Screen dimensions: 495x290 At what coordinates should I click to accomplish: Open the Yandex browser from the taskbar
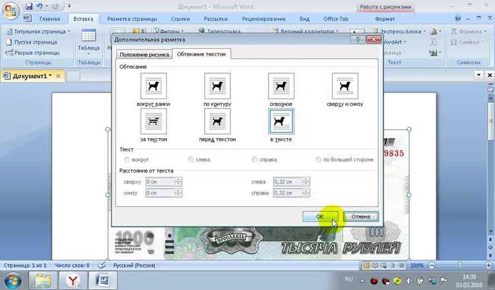click(73, 280)
